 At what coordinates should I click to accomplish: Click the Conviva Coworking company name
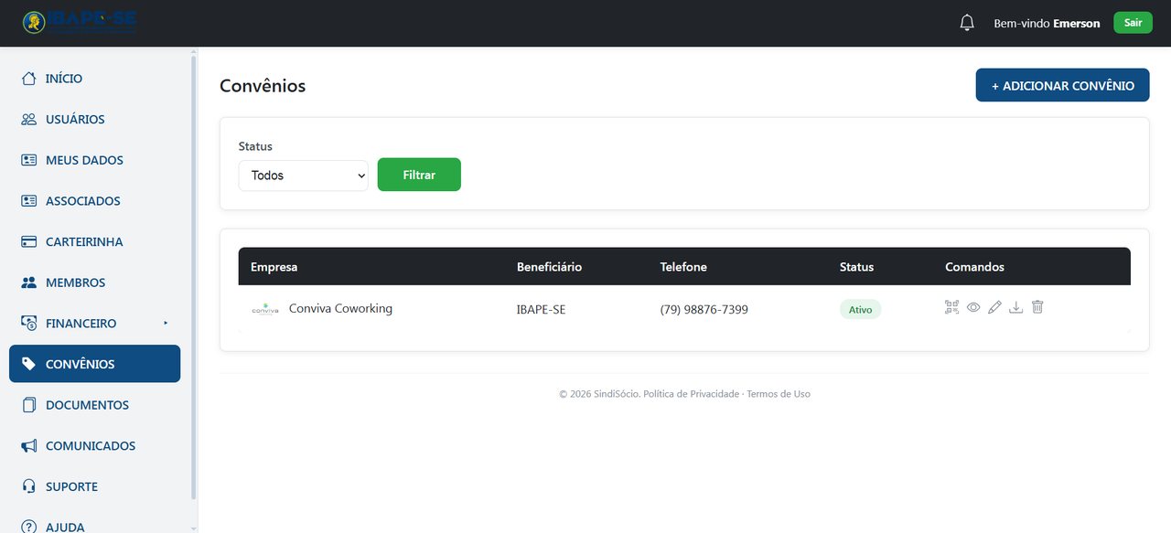[x=340, y=309]
